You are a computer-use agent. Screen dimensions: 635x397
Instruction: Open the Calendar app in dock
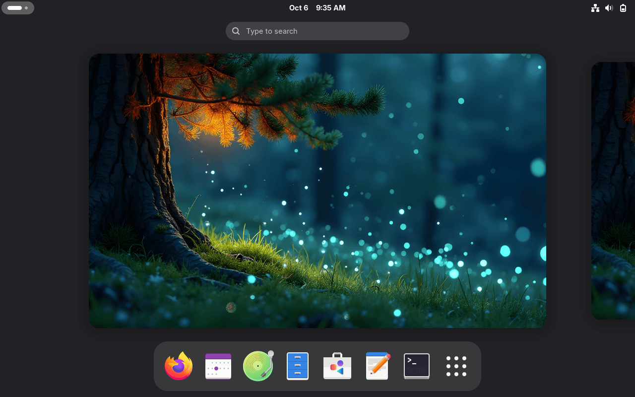coord(218,366)
